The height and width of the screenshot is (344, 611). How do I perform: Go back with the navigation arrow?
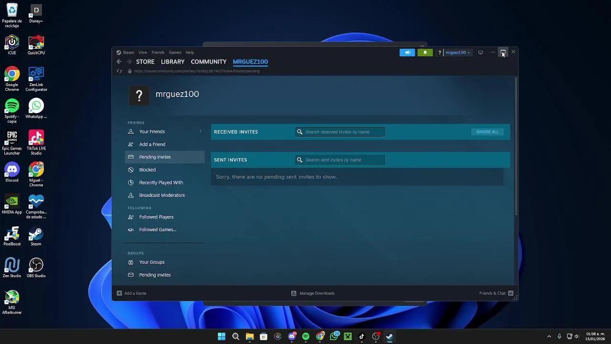click(x=119, y=62)
